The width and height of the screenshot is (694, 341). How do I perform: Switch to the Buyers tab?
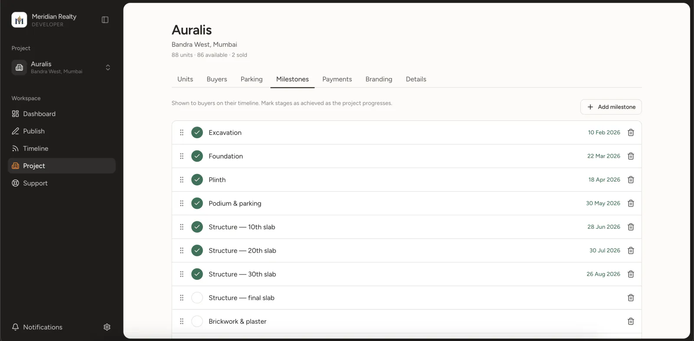click(217, 79)
